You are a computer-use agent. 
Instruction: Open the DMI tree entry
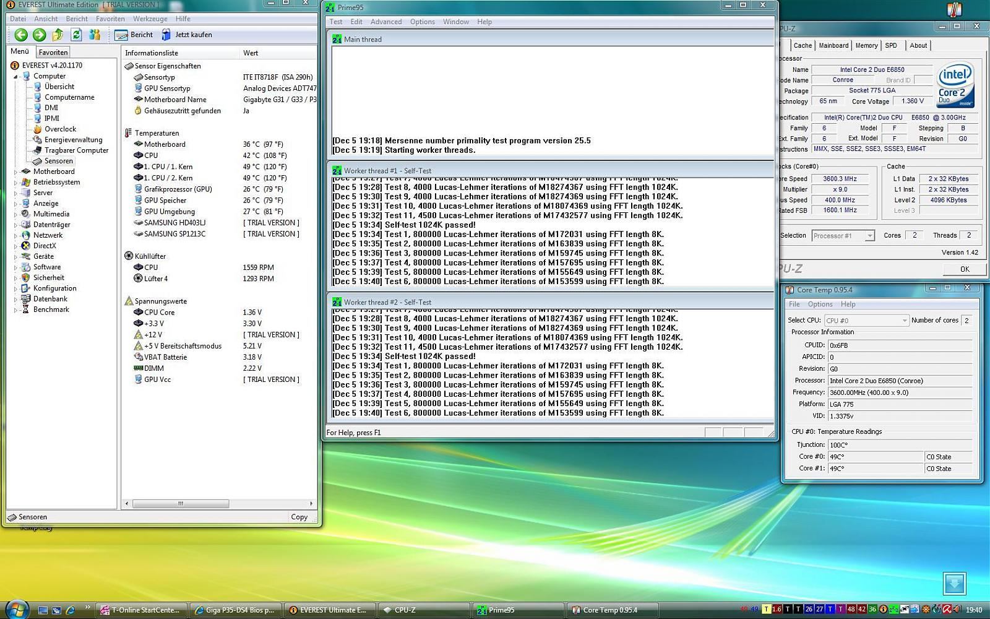click(x=51, y=108)
